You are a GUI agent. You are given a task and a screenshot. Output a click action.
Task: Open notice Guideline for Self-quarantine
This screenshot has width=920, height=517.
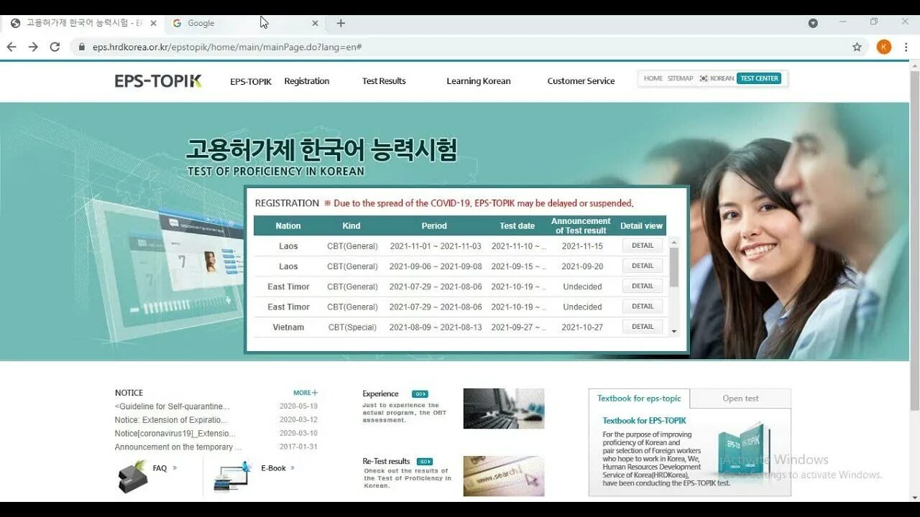point(172,406)
